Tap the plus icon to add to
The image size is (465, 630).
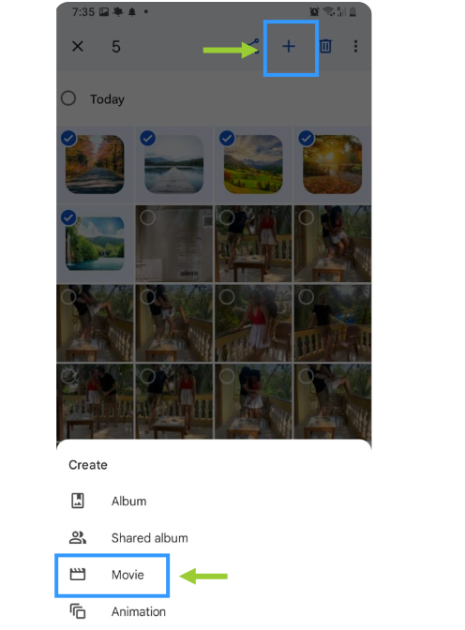[x=289, y=47]
